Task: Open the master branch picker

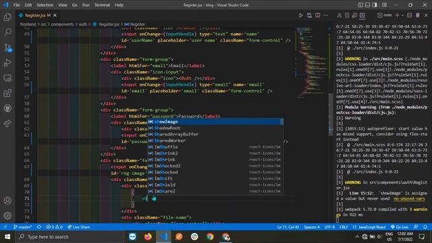Action: tap(22, 227)
